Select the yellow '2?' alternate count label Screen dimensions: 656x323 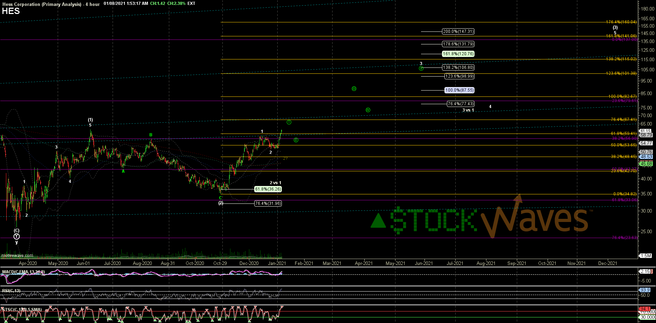[285, 158]
